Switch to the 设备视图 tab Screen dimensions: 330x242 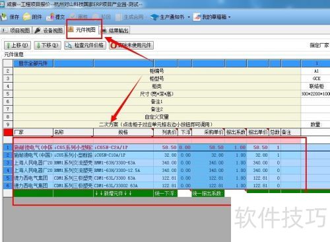pos(49,30)
